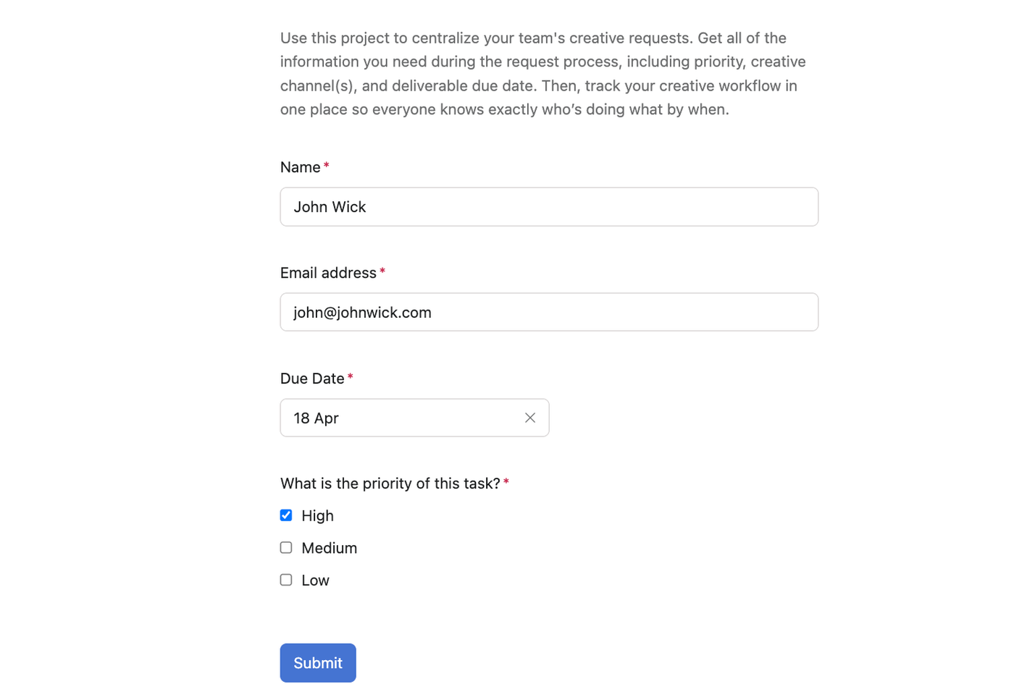The height and width of the screenshot is (692, 1014).
Task: Clear the due date with the X icon
Action: 530,418
